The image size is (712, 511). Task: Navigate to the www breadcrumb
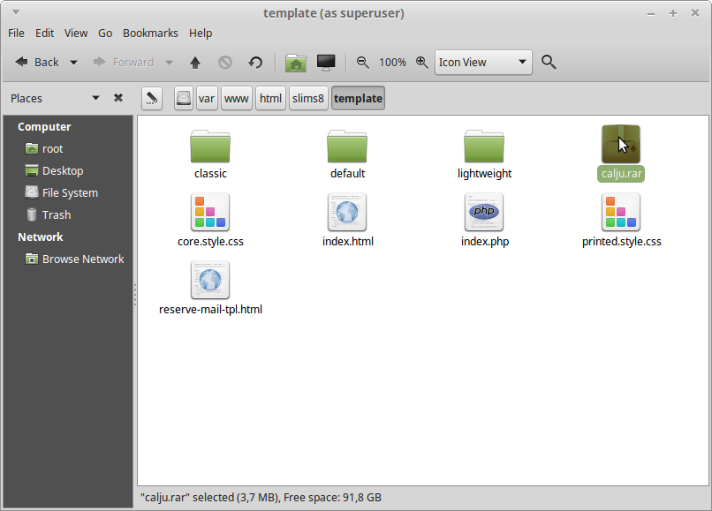click(236, 98)
